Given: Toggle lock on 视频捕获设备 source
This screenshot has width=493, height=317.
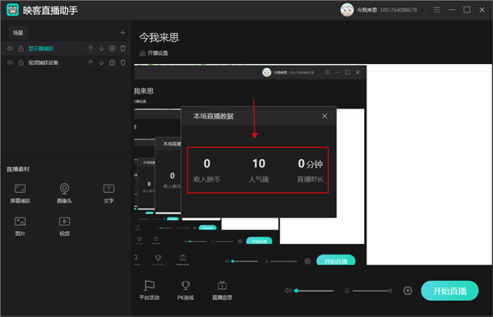Looking at the screenshot, I should [x=21, y=62].
